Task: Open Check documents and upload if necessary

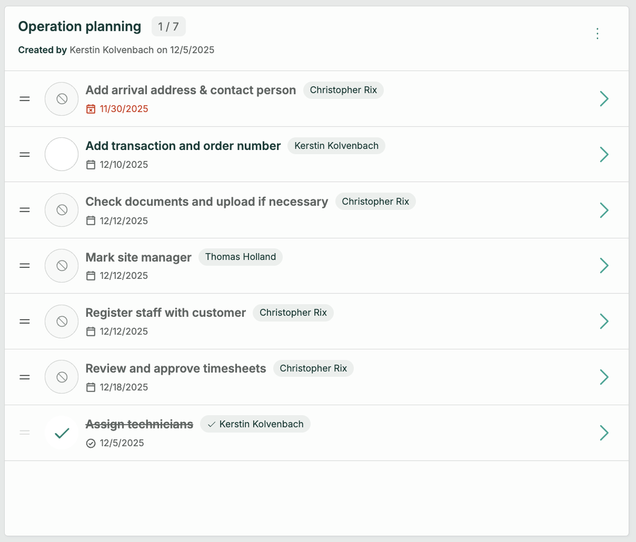Action: (x=207, y=202)
